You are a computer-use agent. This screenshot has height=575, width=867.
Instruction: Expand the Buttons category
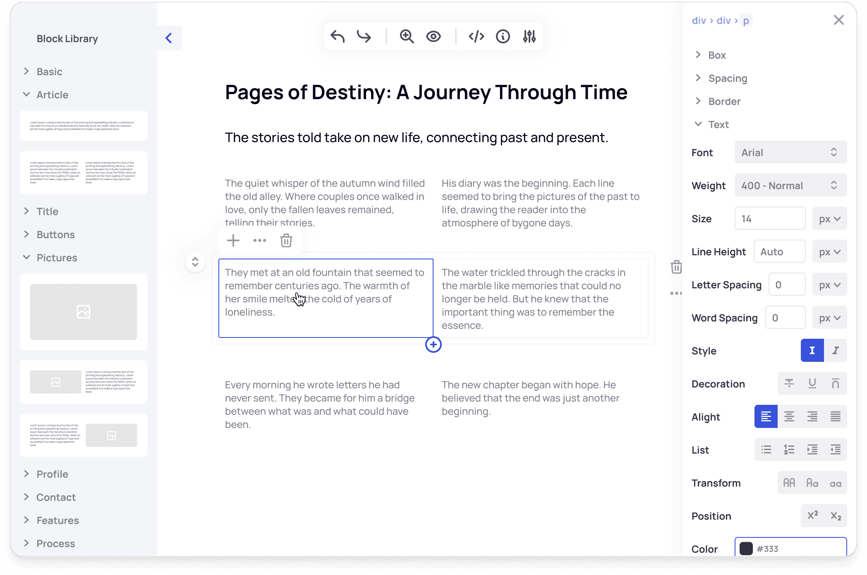tap(49, 235)
